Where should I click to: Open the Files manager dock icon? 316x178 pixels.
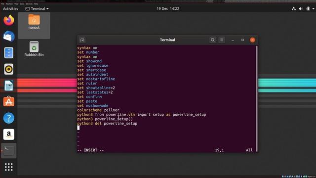tap(9, 53)
